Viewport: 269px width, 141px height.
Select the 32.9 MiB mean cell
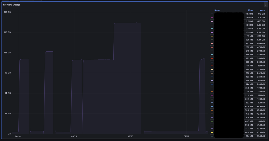coord(249,95)
